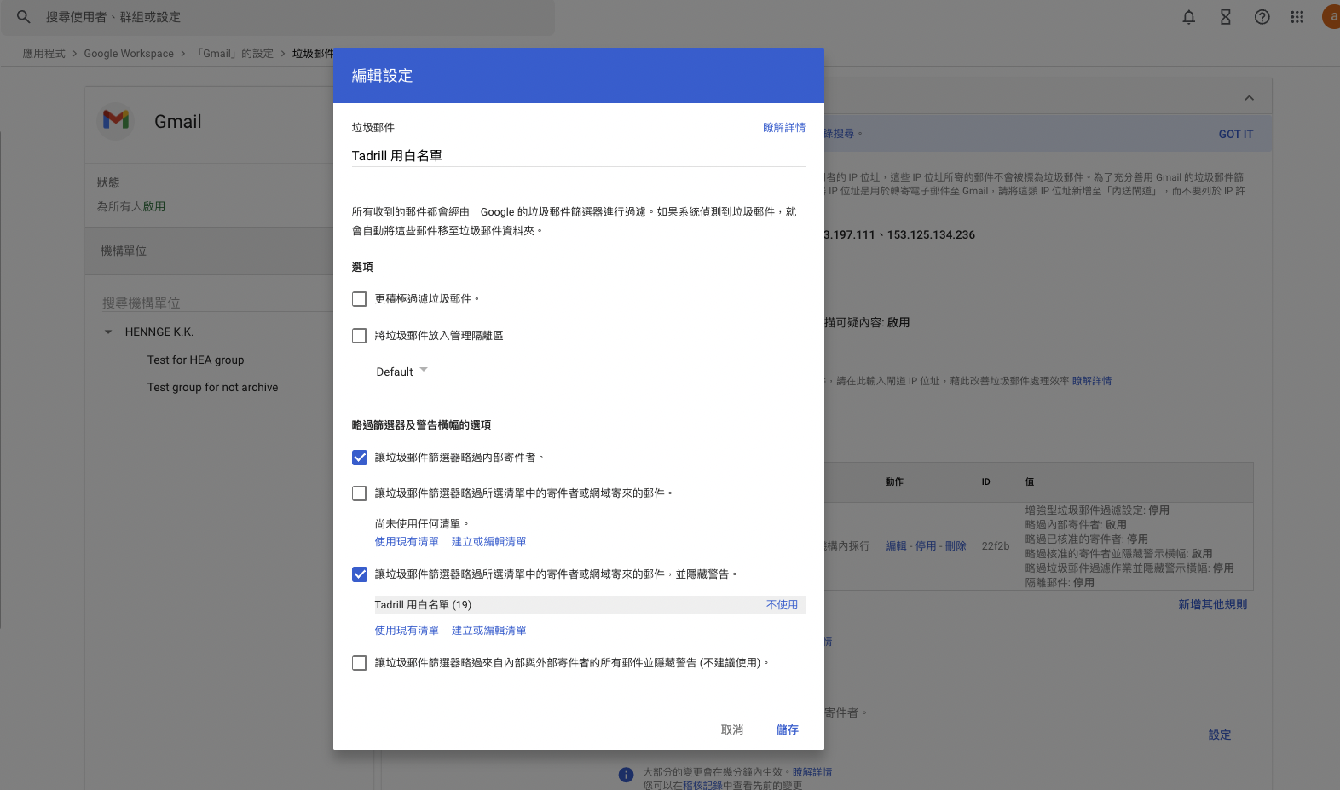Click 建立或編輯清單 under 尚未使用任何清單
The image size is (1340, 790).
pyautogui.click(x=488, y=542)
